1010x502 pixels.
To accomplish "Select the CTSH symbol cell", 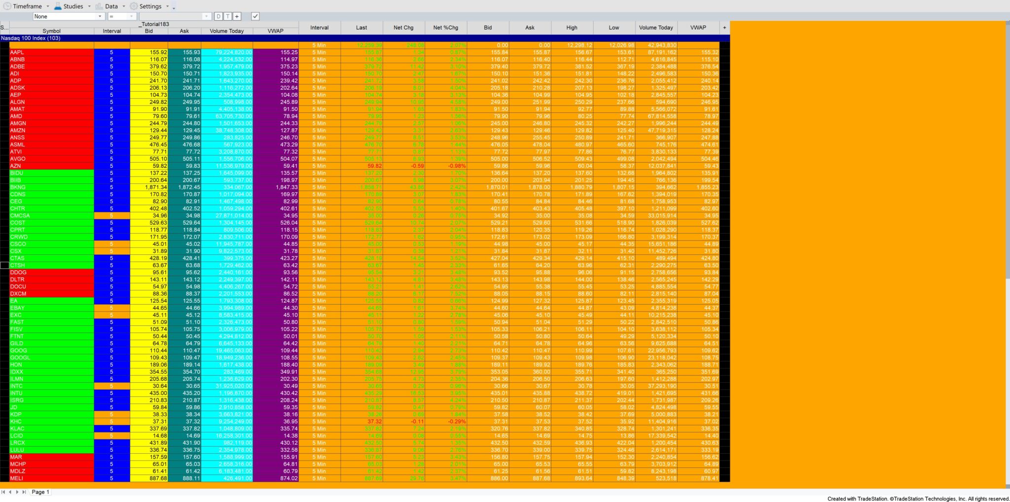I will (x=52, y=265).
